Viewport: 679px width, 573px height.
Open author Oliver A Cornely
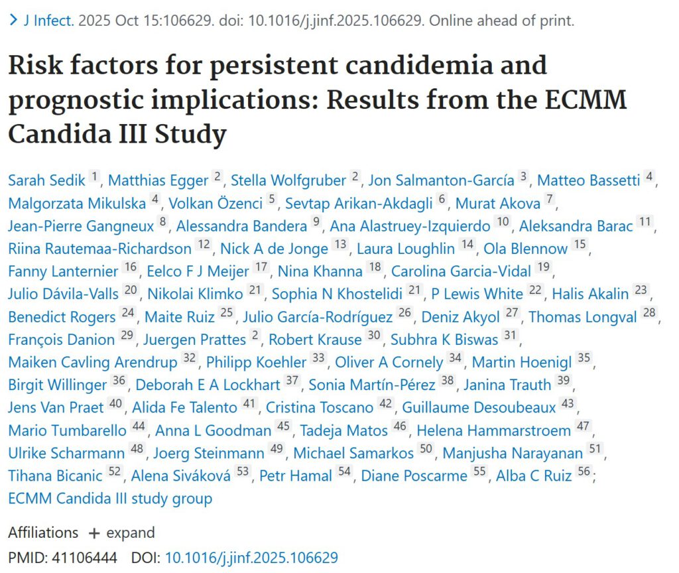click(389, 362)
